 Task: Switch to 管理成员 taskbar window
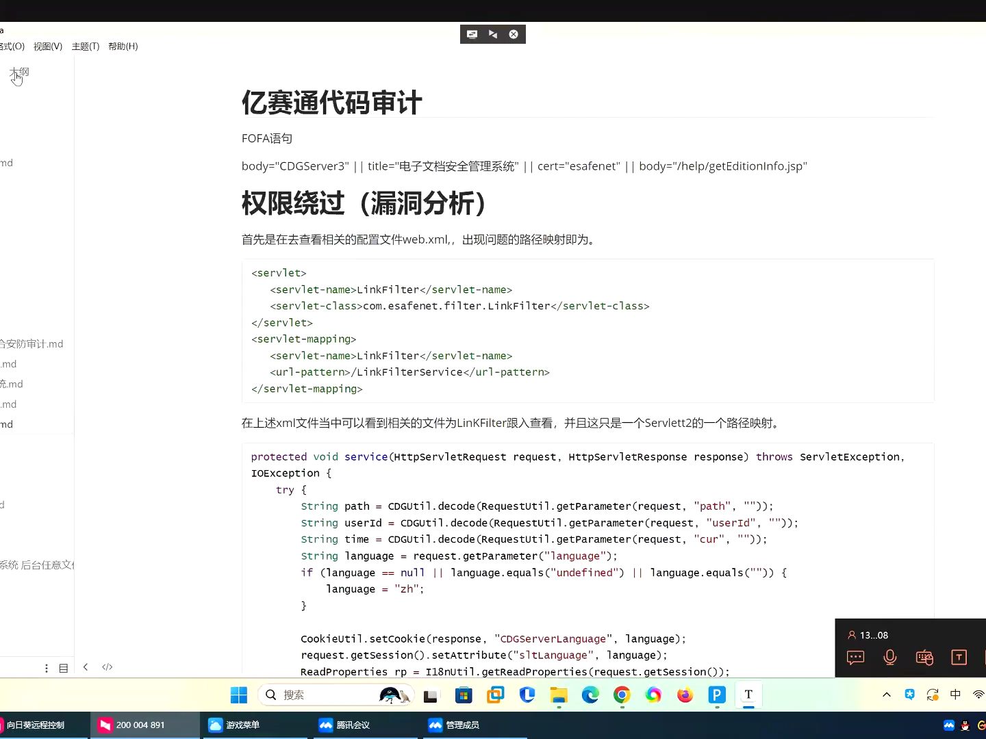474,725
